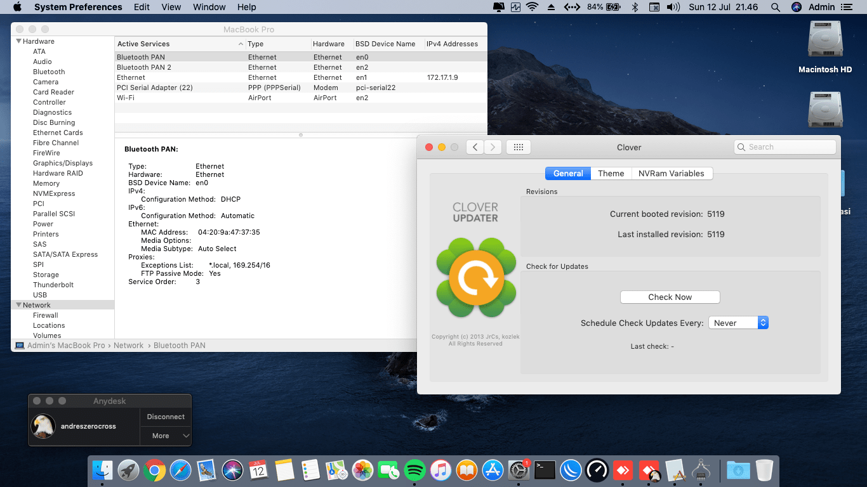Click the Bluetooth icon in menu bar
This screenshot has width=867, height=487.
(635, 7)
